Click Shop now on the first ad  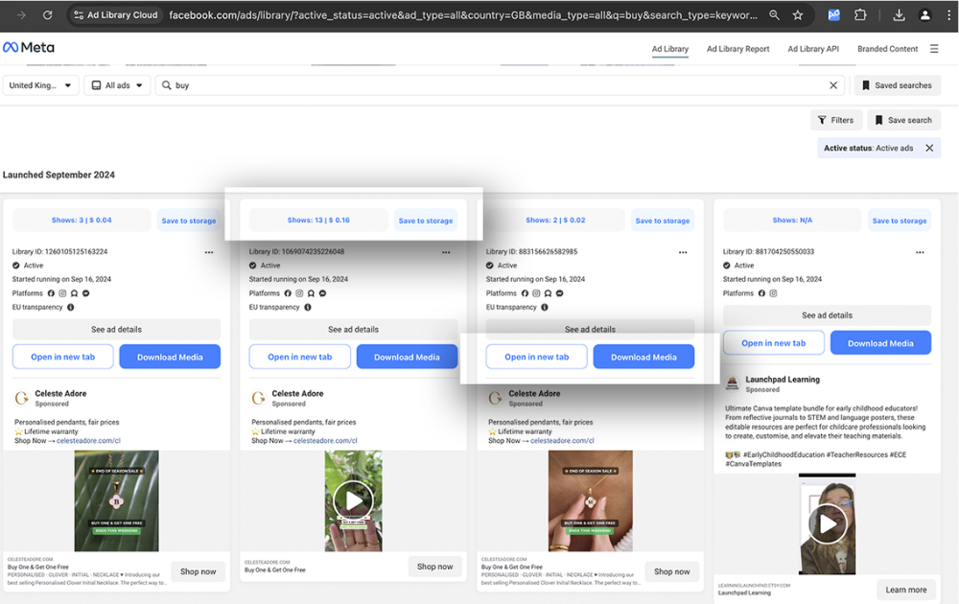click(x=199, y=571)
